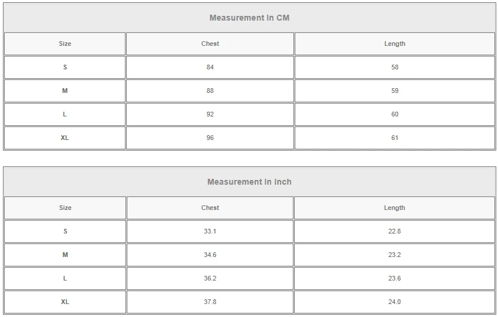Click length value 23.2
Image resolution: width=498 pixels, height=317 pixels.
(x=394, y=255)
